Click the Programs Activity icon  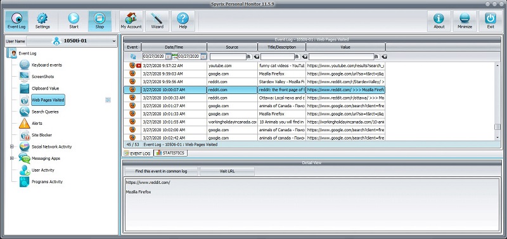[x=24, y=181]
